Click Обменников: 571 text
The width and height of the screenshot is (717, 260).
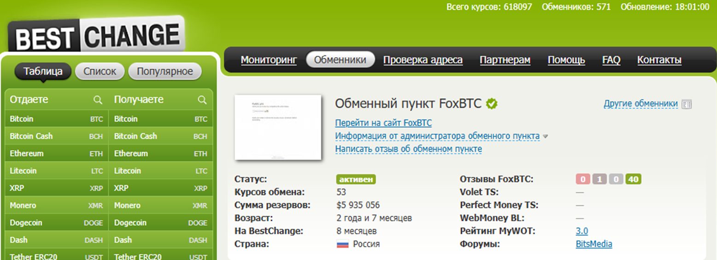576,7
